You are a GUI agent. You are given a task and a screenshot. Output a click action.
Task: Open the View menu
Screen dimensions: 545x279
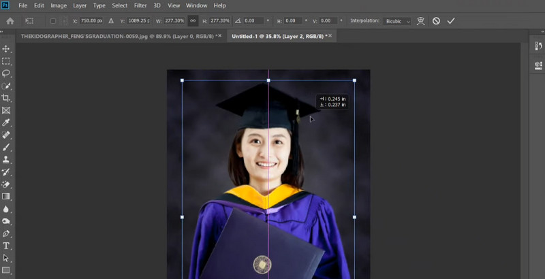tap(174, 5)
